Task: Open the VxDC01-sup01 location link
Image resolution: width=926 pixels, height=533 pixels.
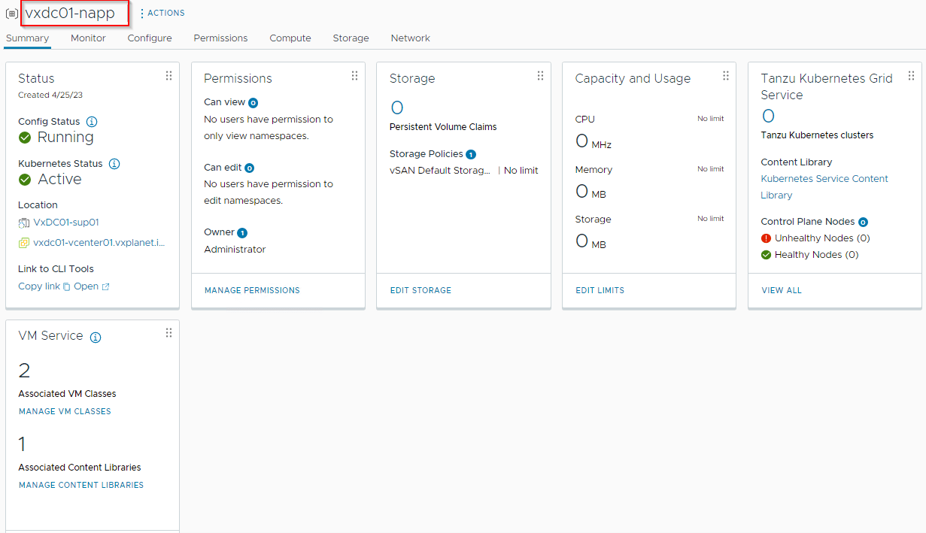Action: coord(66,223)
